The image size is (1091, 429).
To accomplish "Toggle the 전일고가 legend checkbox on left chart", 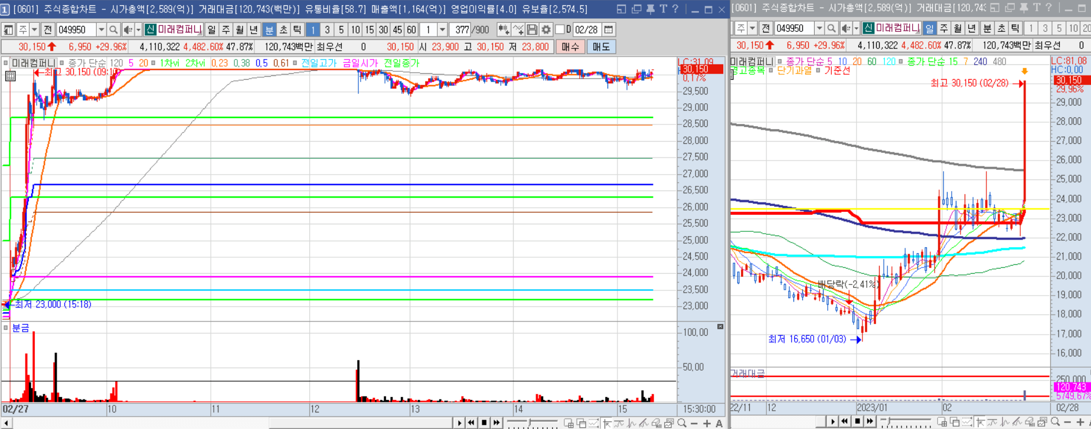I will 295,63.
